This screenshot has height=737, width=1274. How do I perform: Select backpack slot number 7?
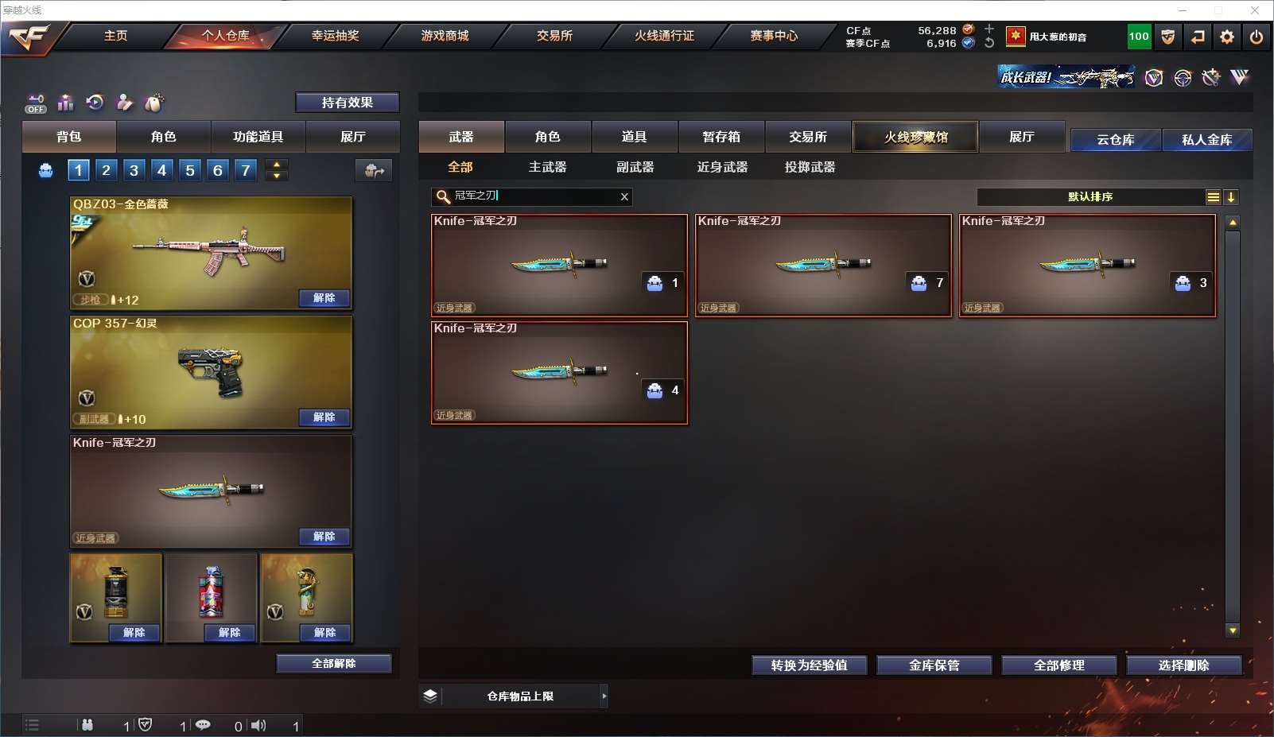(246, 170)
